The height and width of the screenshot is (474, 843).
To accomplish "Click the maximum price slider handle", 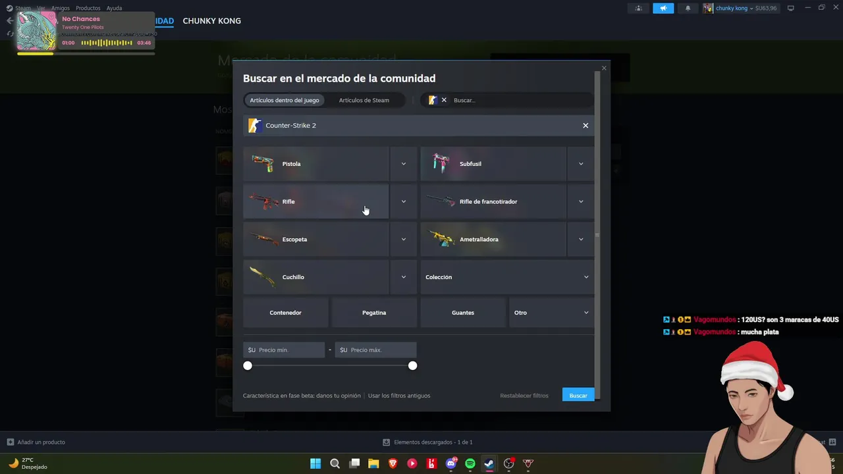I will point(412,365).
